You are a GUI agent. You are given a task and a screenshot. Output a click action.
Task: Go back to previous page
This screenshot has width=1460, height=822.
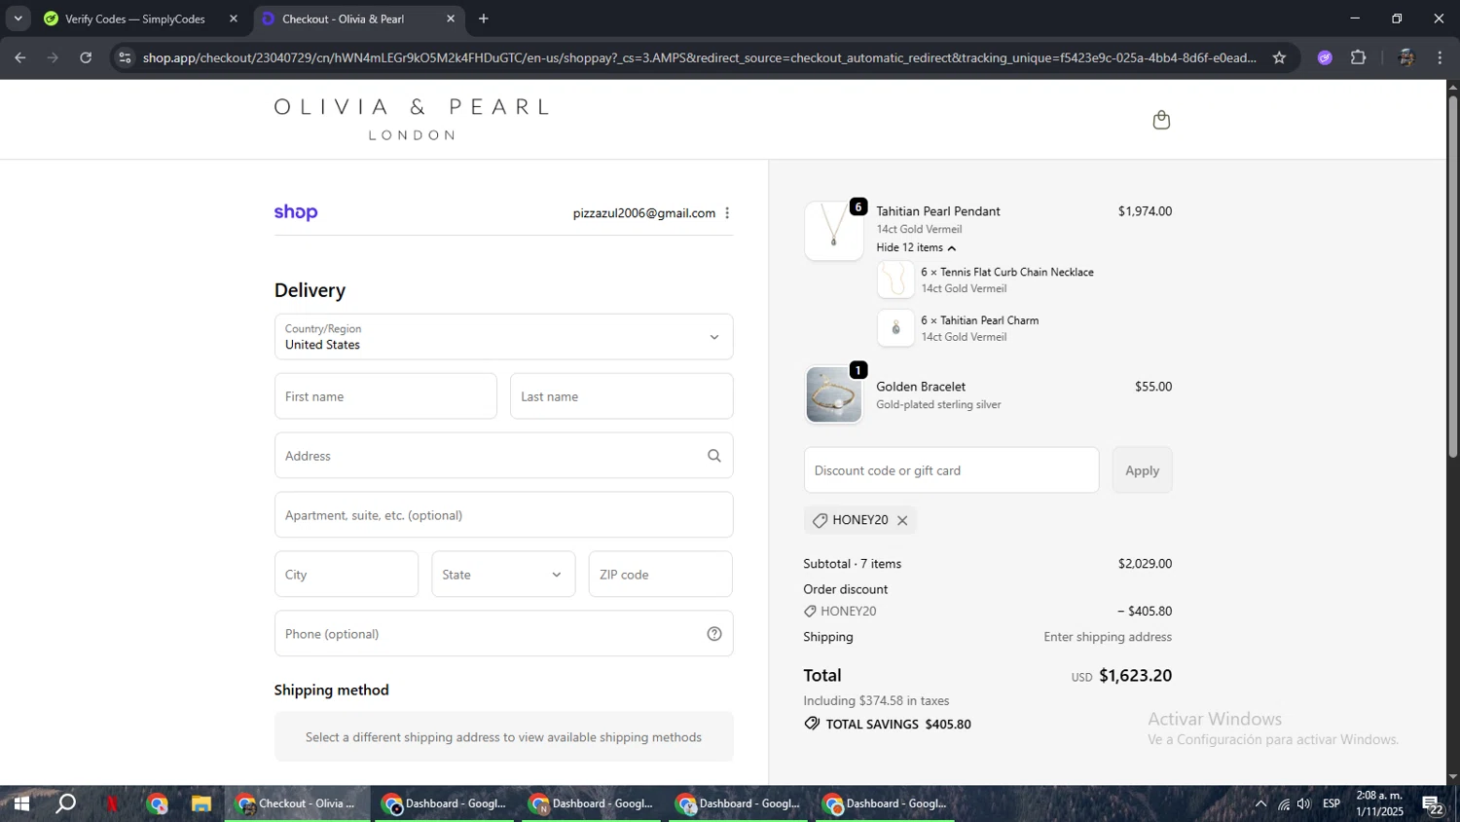tap(20, 57)
